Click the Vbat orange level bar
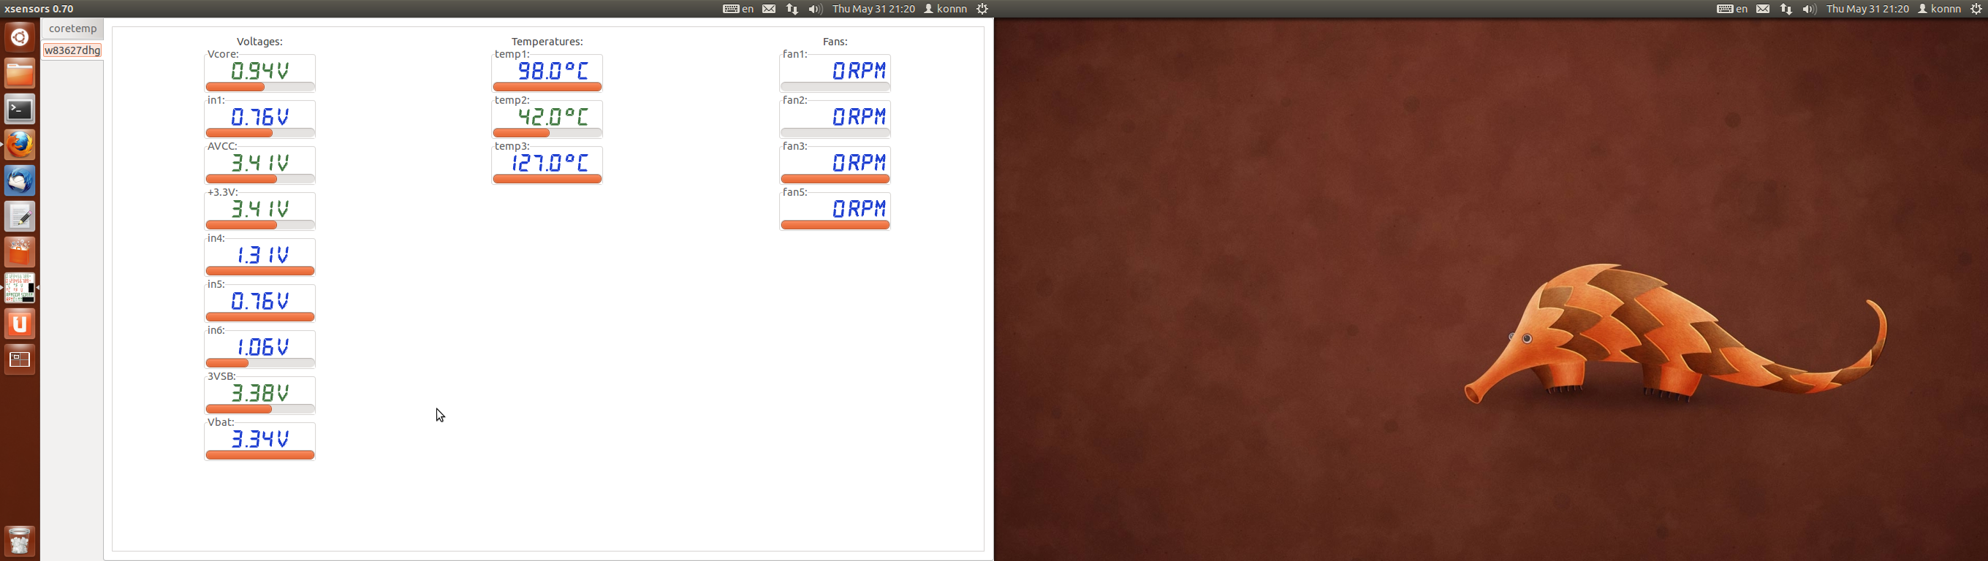This screenshot has width=1988, height=561. 260,455
